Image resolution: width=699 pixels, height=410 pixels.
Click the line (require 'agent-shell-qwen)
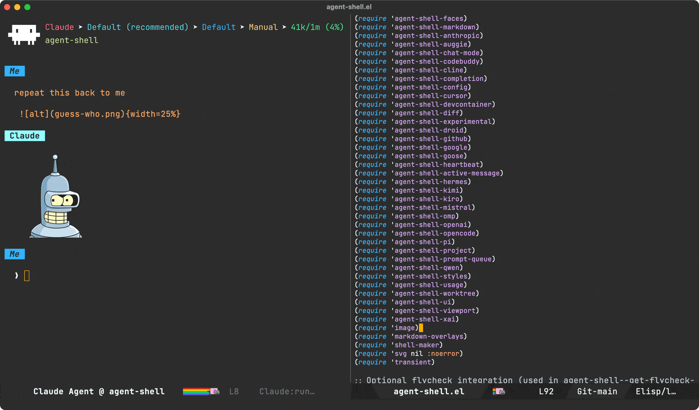pyautogui.click(x=409, y=268)
